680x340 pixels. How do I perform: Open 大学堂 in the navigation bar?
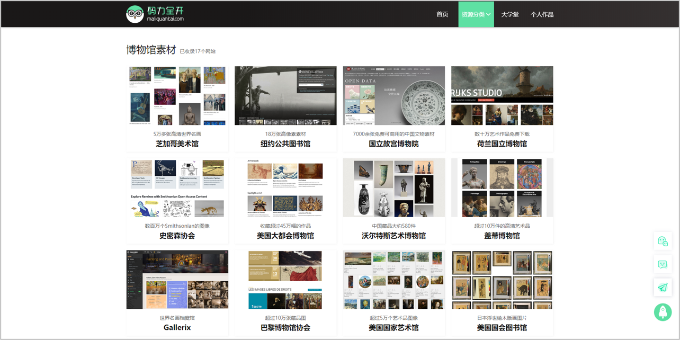(x=510, y=14)
